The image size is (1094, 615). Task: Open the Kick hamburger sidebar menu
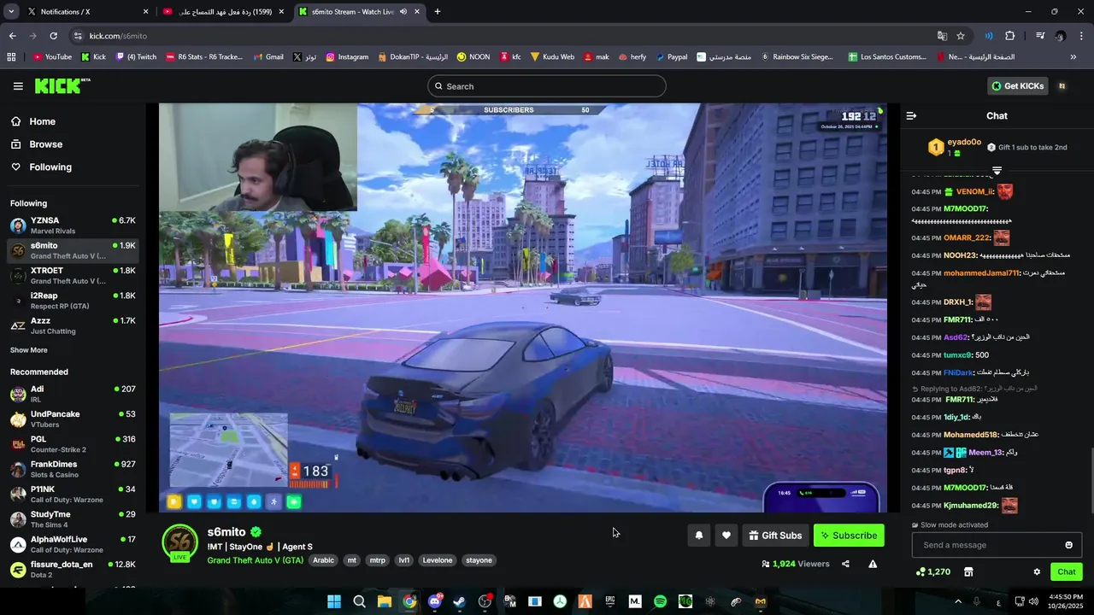(18, 86)
